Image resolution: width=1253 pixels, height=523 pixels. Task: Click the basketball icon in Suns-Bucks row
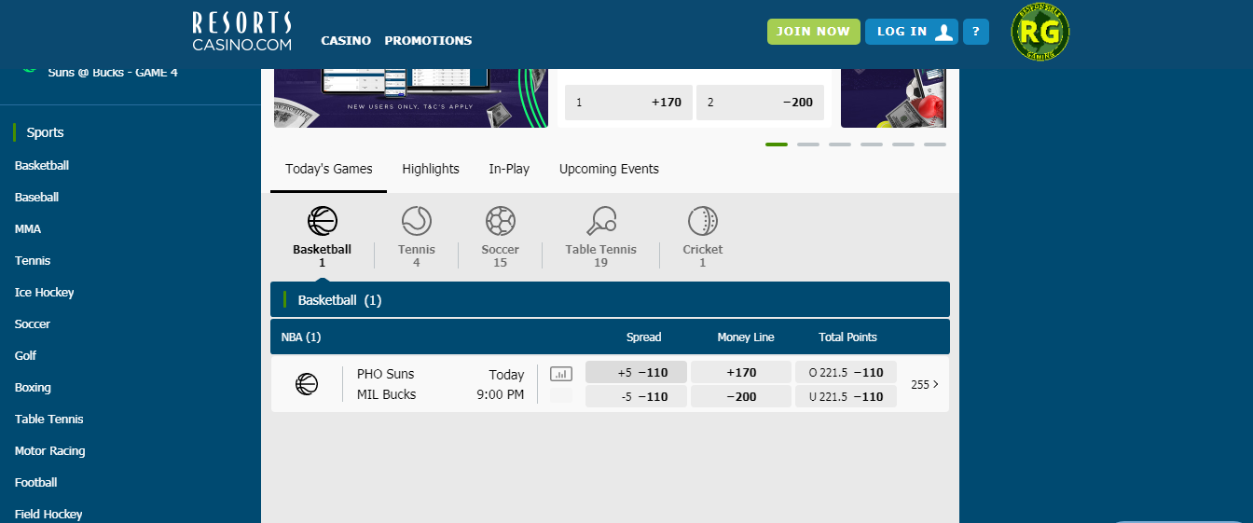(x=307, y=384)
